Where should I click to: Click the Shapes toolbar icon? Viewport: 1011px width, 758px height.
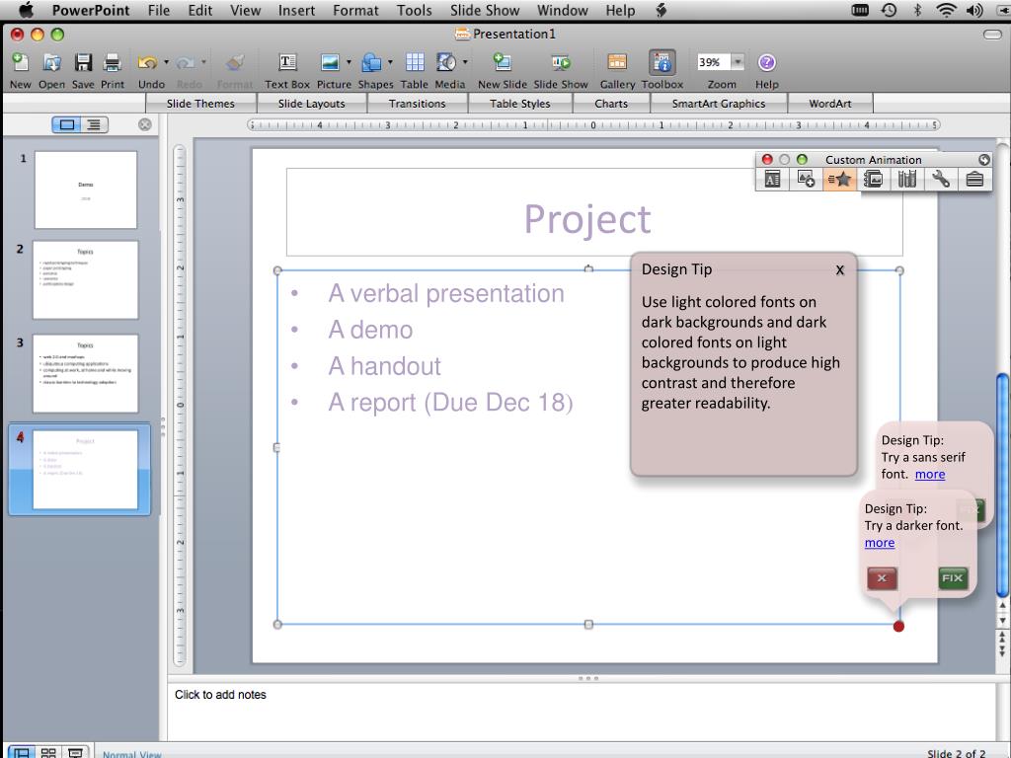click(x=371, y=62)
